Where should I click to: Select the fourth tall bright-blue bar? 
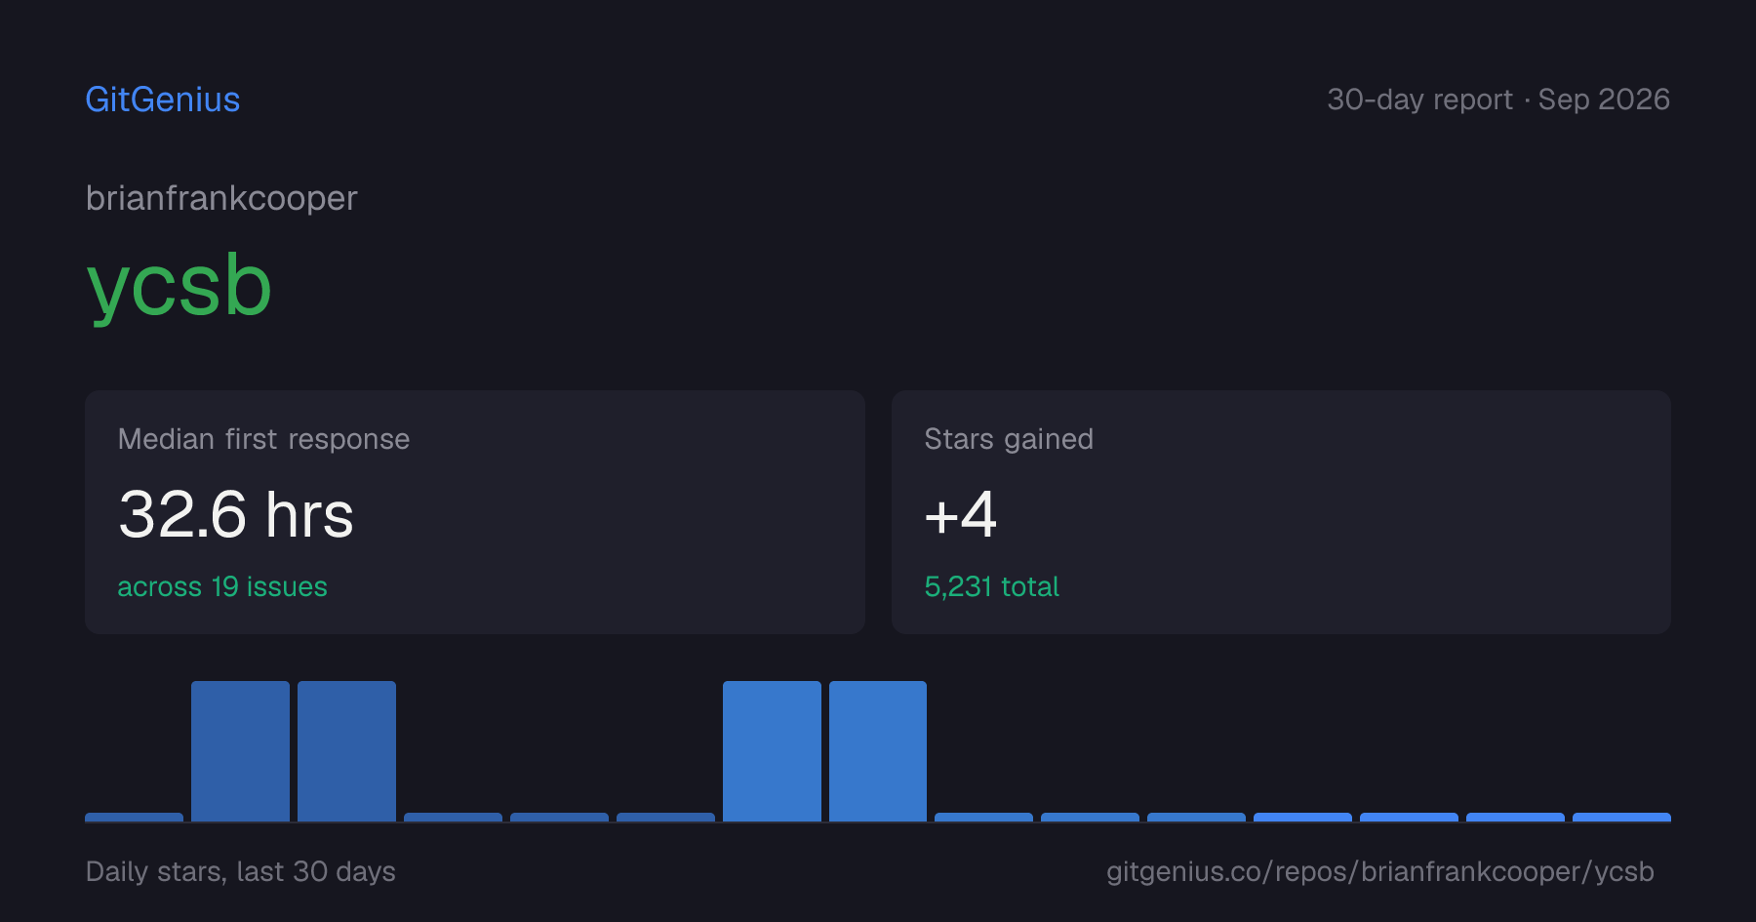[x=878, y=751]
